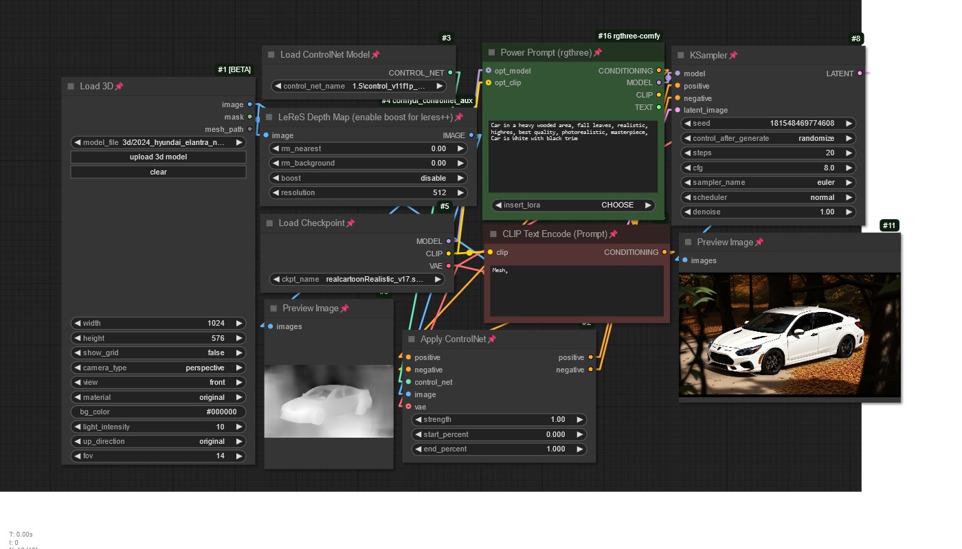Click Power Prompt opt_clip input dot
Image resolution: width=962 pixels, height=549 pixels.
click(489, 83)
